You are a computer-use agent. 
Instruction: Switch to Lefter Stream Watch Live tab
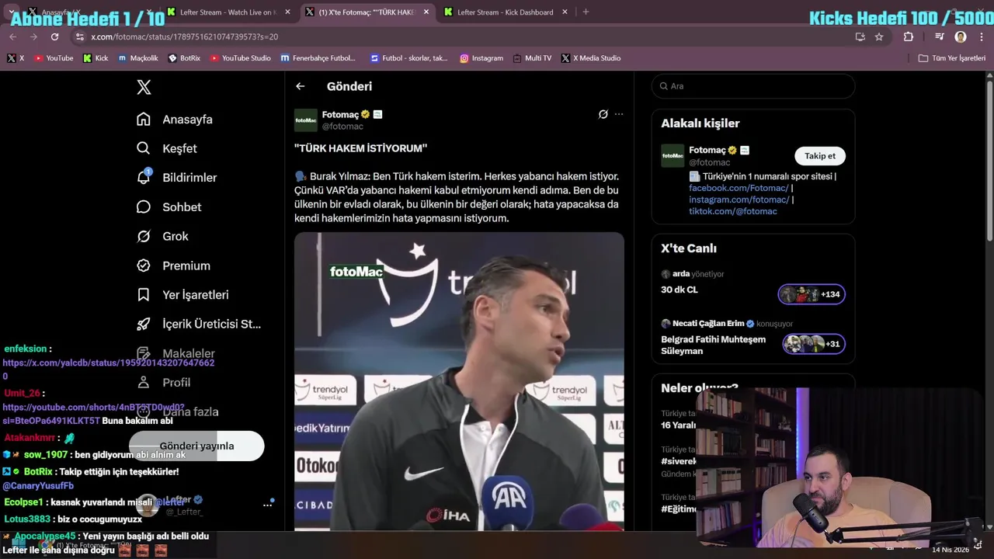click(228, 12)
